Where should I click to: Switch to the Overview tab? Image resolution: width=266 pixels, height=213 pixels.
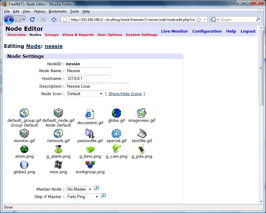click(16, 35)
